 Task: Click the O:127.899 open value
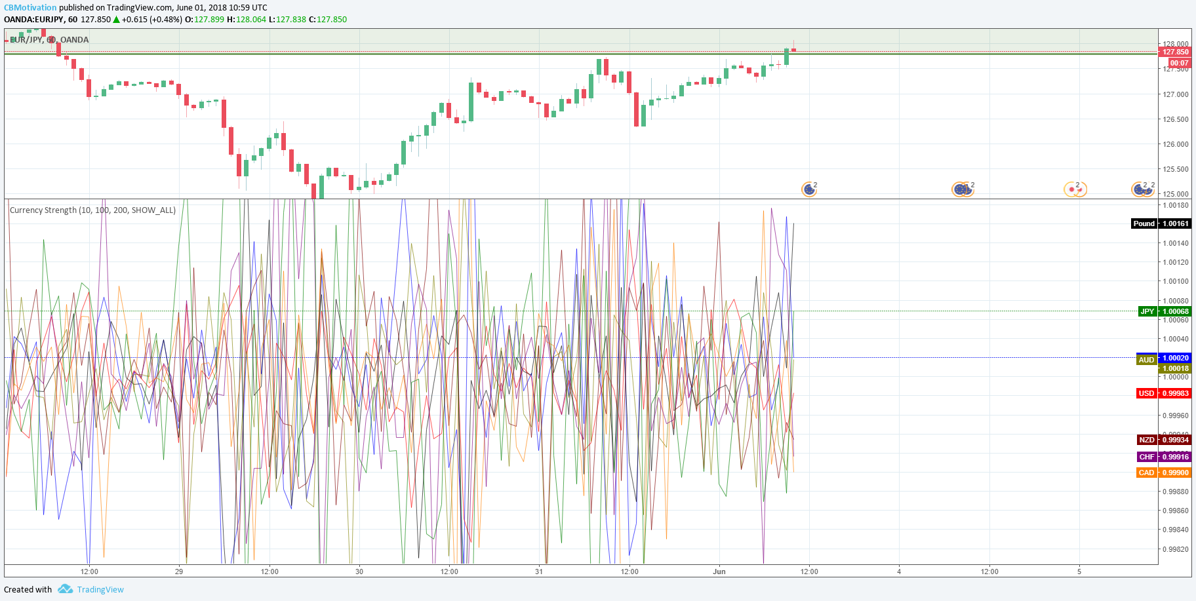pos(205,20)
